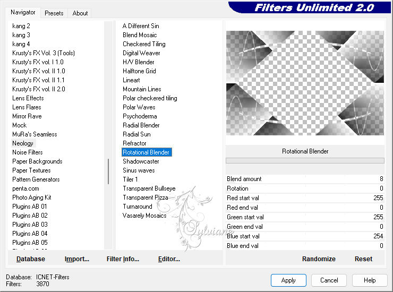The width and height of the screenshot is (393, 292).
Task: Select Noise Filters category
Action: pos(27,152)
